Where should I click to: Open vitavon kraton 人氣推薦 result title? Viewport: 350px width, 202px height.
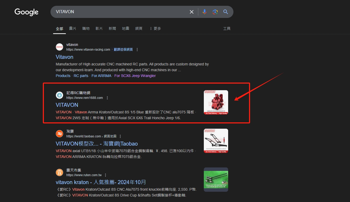coord(101,182)
